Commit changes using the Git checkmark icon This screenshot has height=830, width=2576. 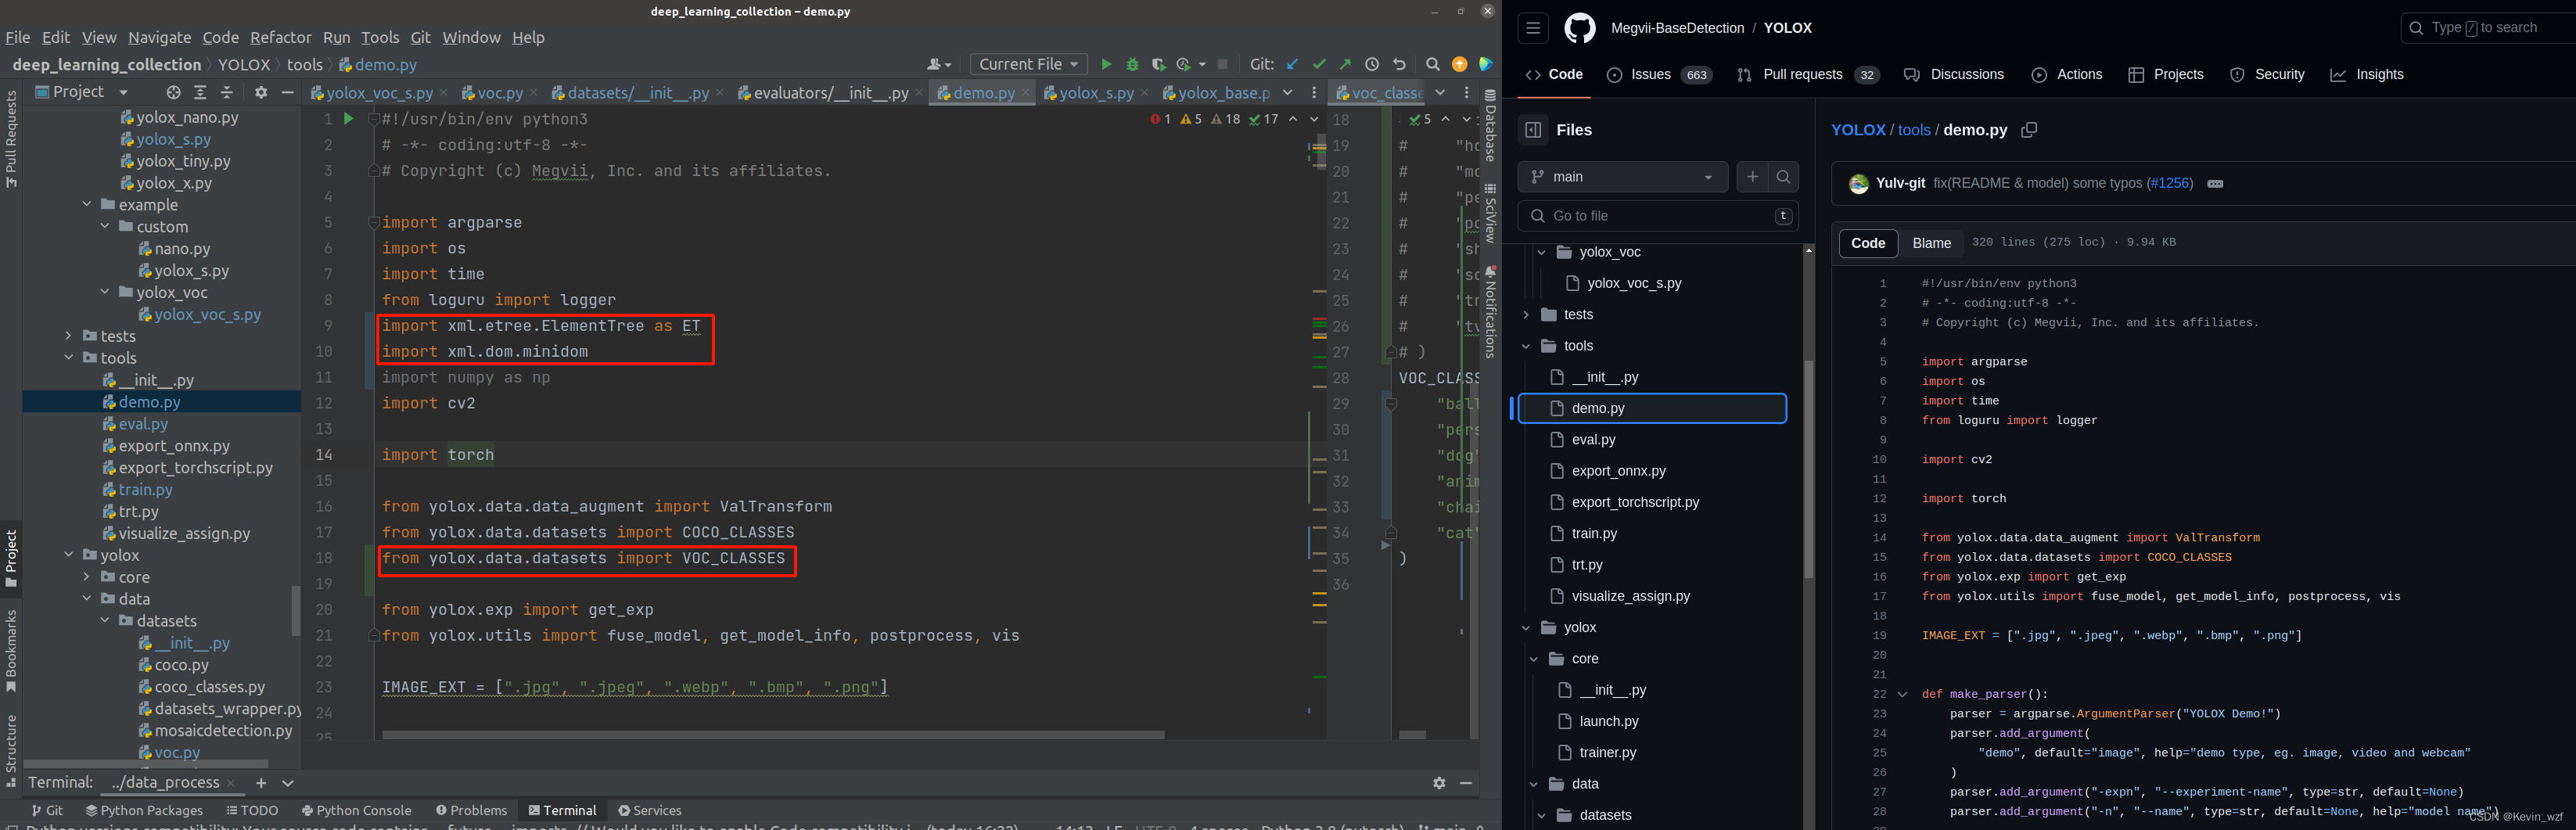[x=1319, y=64]
